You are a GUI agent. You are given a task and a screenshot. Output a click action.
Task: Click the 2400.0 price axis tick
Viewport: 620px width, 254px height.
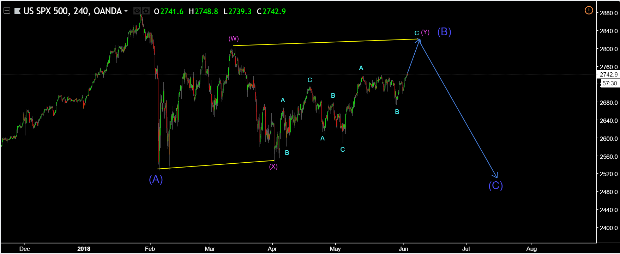coord(609,228)
